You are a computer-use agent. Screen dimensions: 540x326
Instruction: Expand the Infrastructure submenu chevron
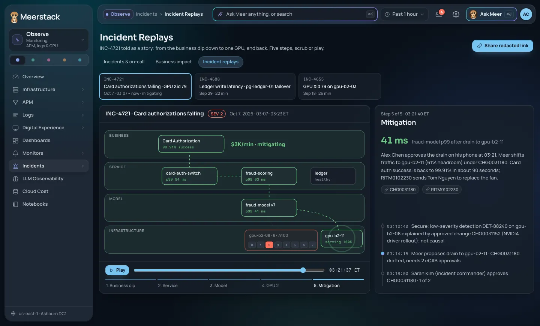(x=83, y=90)
